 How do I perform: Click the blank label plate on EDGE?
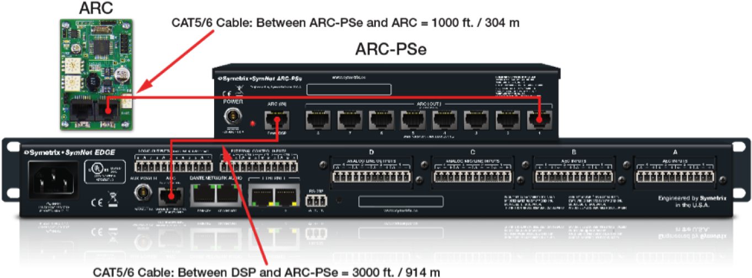(401, 201)
